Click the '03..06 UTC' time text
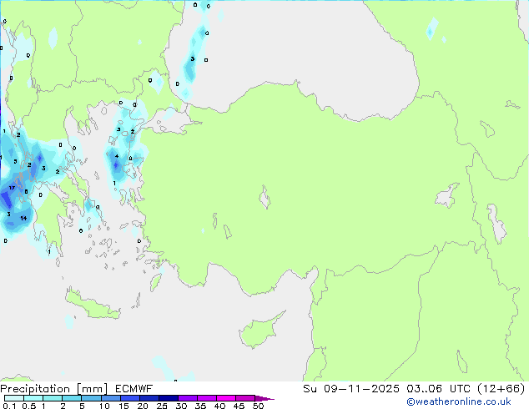Viewport: 529px width, 409px height. tap(438, 389)
